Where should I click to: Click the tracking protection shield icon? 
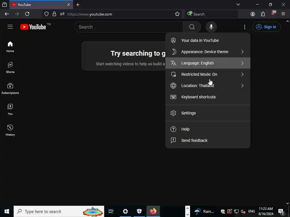point(46,14)
